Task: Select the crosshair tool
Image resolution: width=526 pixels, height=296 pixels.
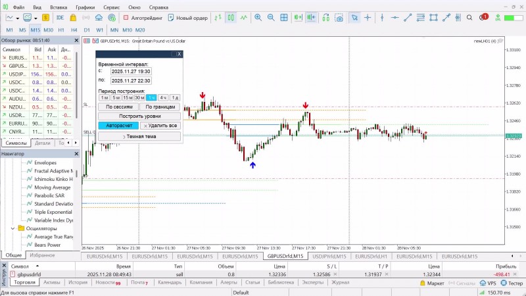Action: 368,18
